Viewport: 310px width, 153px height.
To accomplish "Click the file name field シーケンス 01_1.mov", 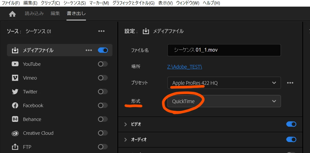I will click(x=224, y=50).
